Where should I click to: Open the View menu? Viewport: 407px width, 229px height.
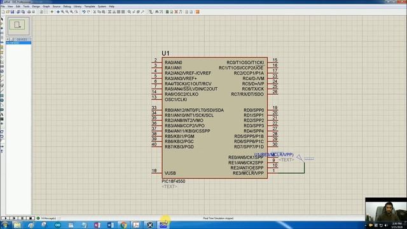click(x=10, y=6)
